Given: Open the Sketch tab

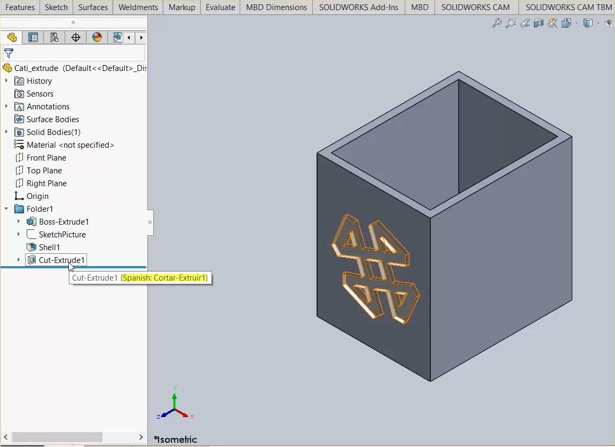Looking at the screenshot, I should tap(56, 7).
